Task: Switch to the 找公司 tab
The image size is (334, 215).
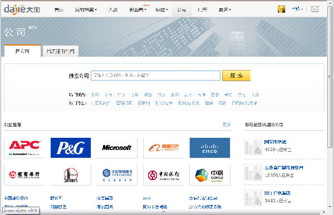Action: point(22,51)
